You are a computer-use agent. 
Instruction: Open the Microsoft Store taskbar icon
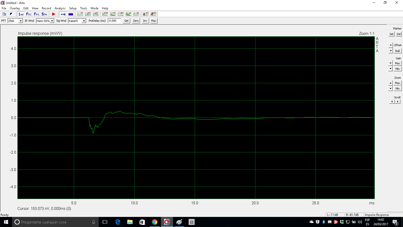click(x=142, y=222)
